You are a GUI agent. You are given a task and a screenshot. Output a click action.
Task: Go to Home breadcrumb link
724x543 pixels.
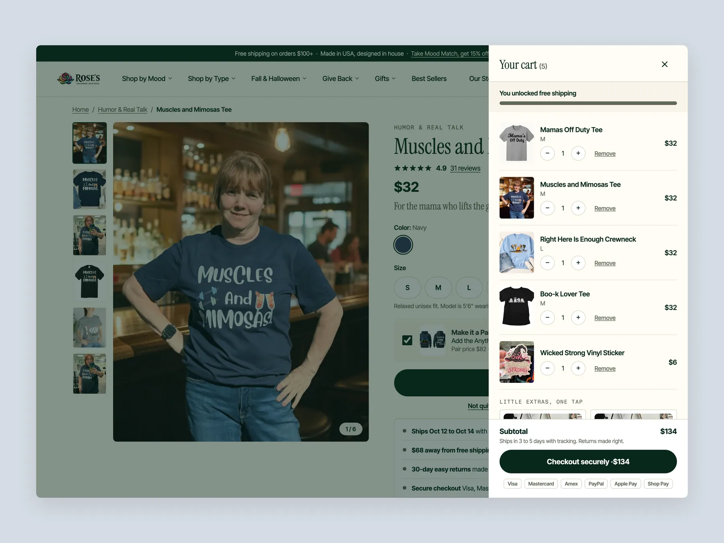pyautogui.click(x=80, y=110)
